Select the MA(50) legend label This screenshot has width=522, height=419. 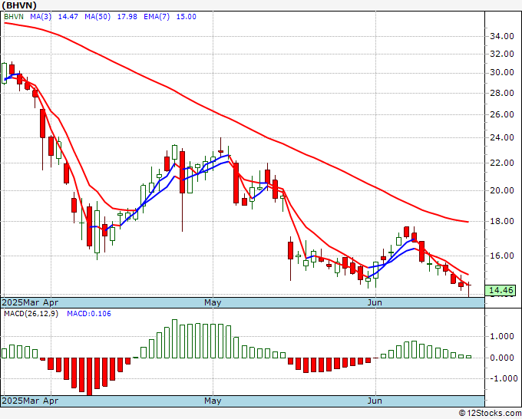tap(97, 17)
